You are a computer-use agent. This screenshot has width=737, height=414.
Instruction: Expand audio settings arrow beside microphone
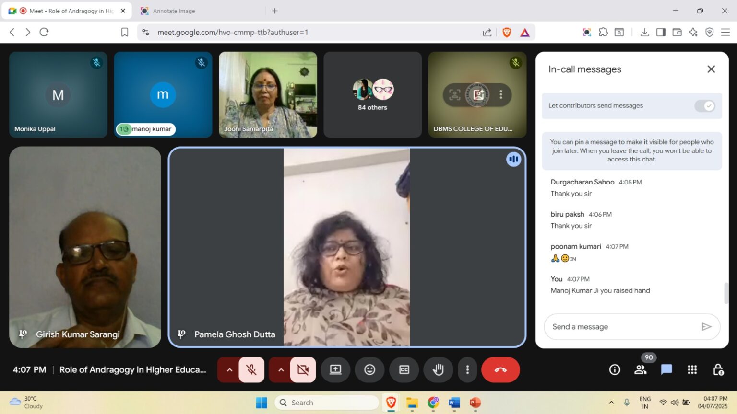pos(229,370)
